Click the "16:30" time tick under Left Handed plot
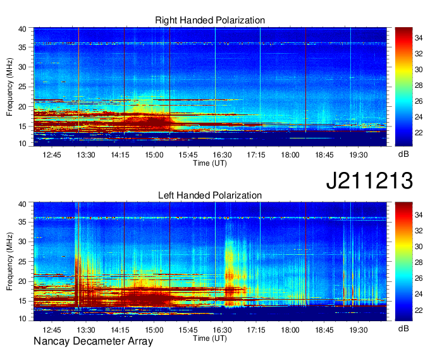Screen dimensions: 430x349 222,330
